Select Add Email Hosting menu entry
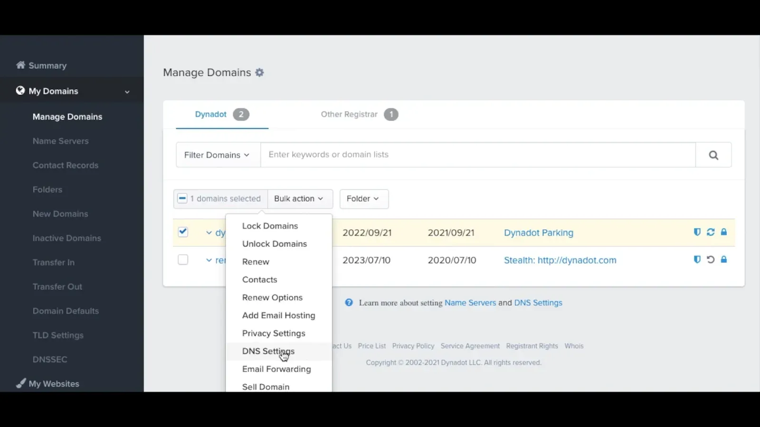This screenshot has width=760, height=427. click(x=278, y=316)
